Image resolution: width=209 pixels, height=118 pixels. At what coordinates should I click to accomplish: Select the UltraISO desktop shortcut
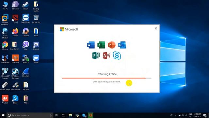25,32
